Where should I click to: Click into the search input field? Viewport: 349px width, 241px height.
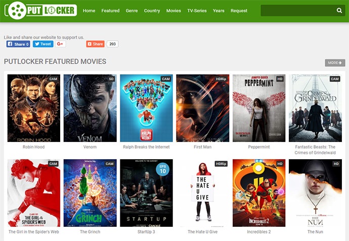point(298,11)
